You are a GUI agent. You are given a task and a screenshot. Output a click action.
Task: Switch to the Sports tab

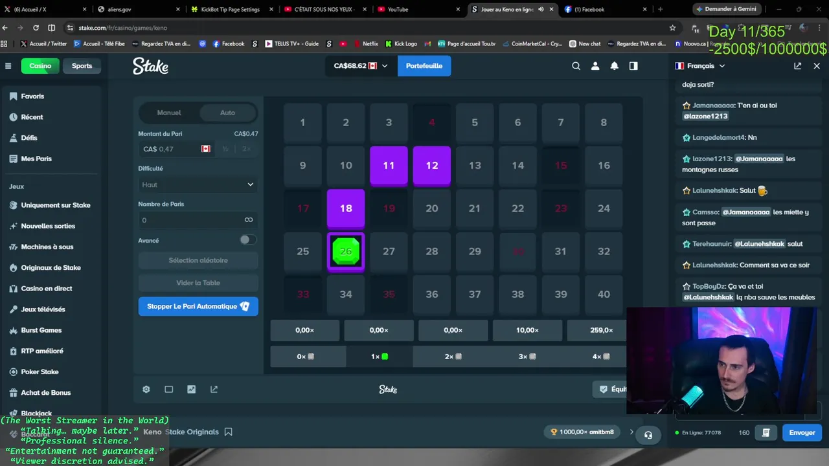click(82, 66)
